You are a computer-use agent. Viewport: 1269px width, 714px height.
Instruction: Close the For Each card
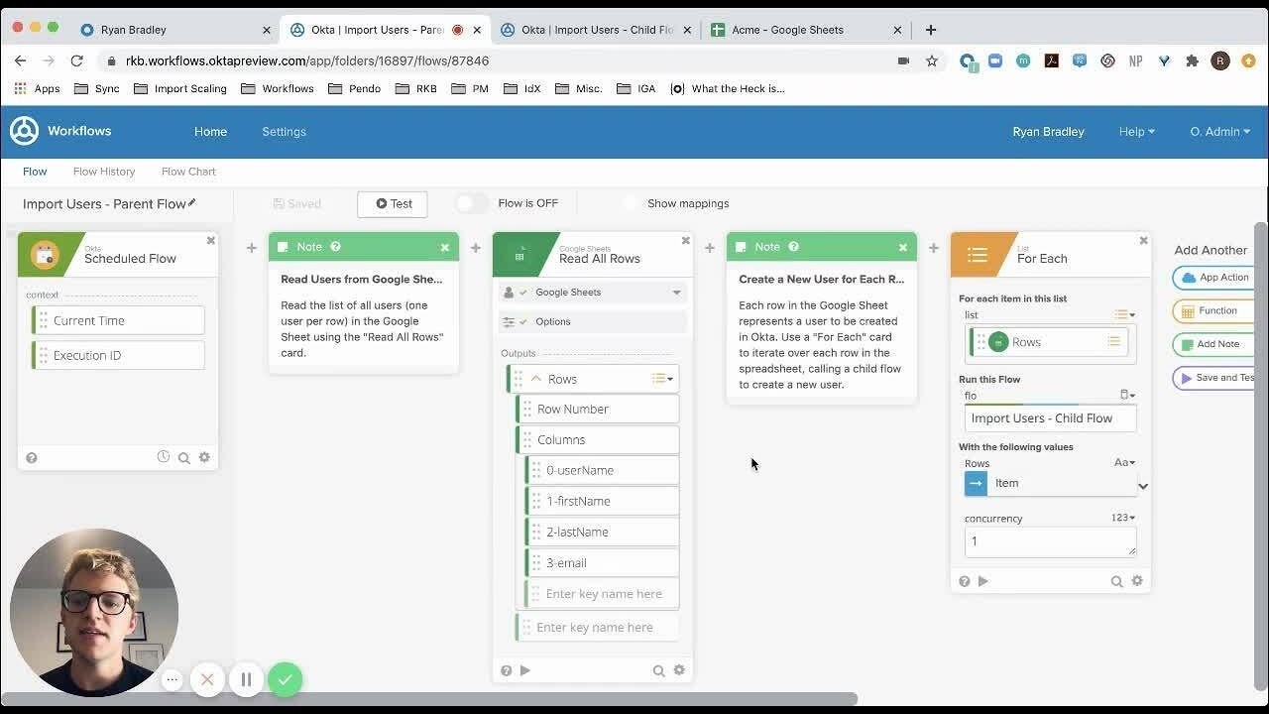tap(1143, 240)
